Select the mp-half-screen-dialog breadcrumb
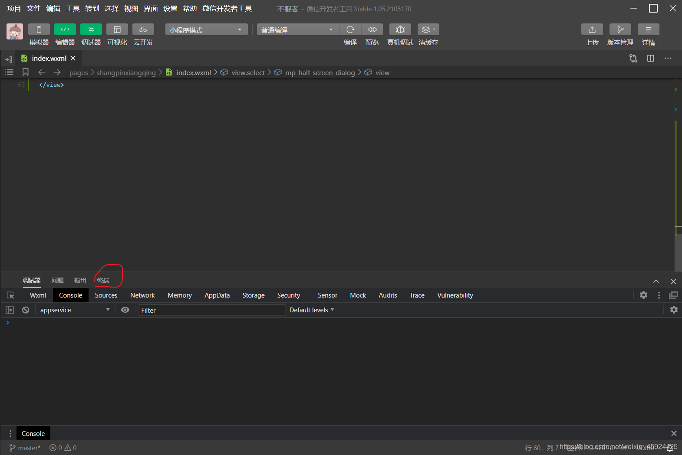The height and width of the screenshot is (455, 682). pos(320,72)
